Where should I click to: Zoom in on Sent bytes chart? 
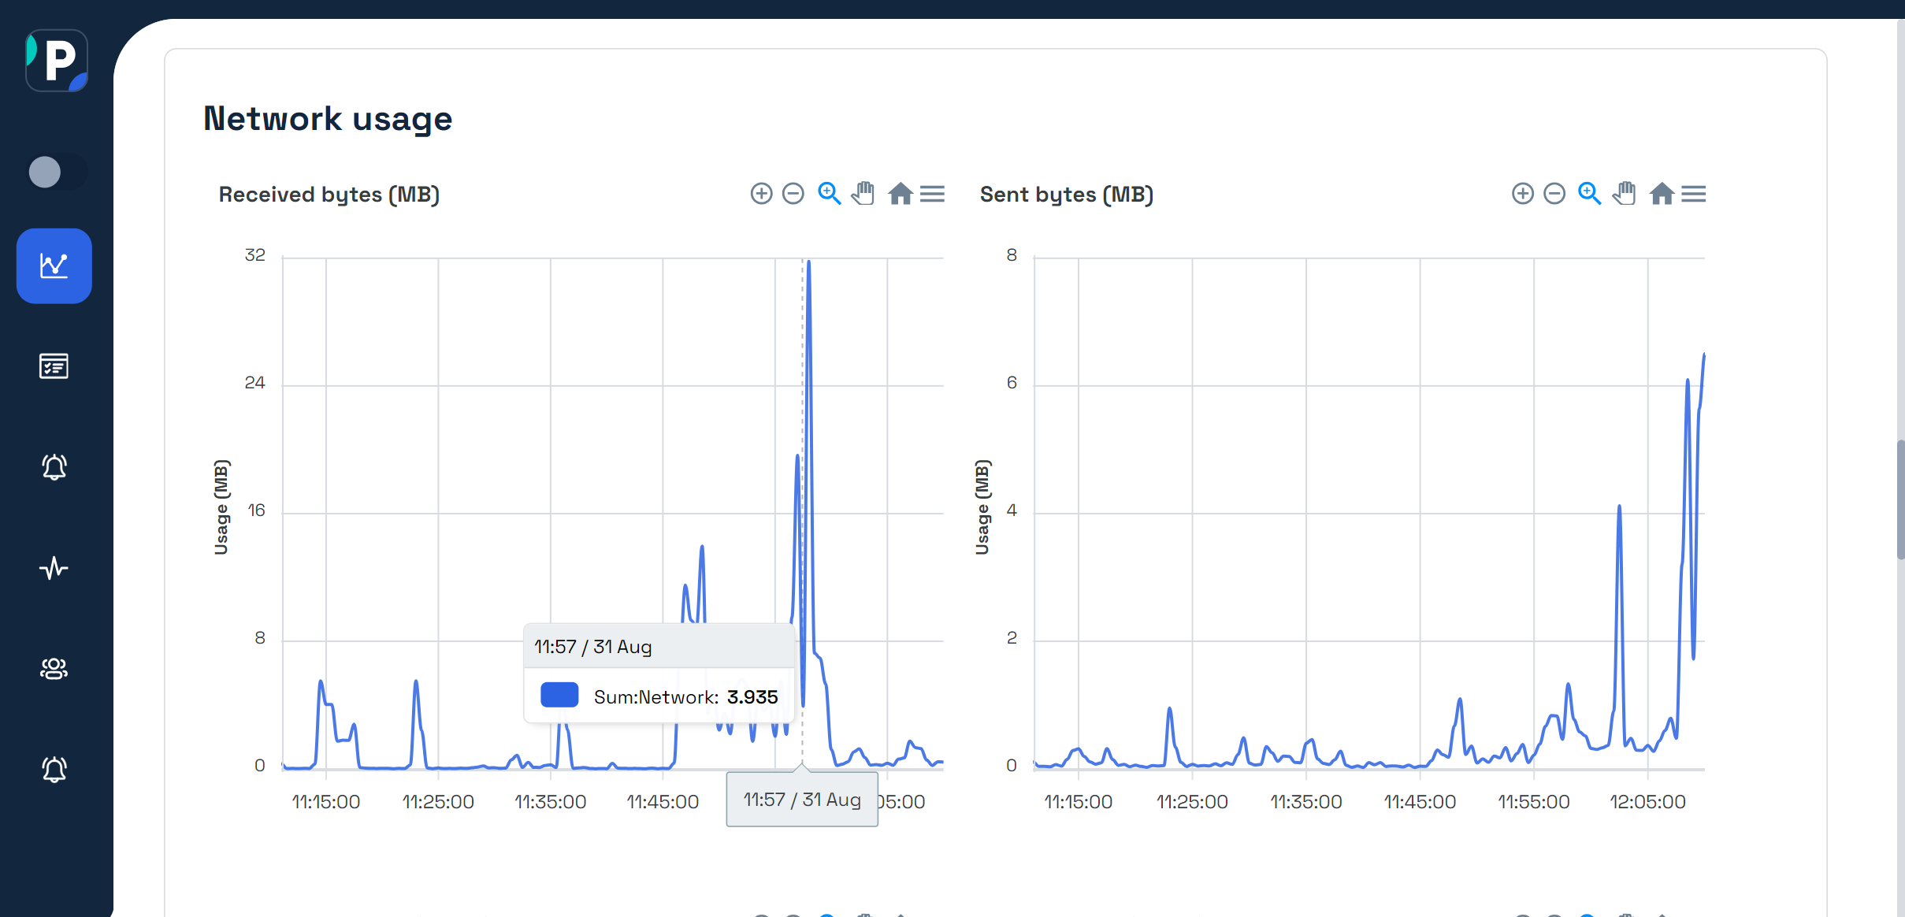[1523, 194]
